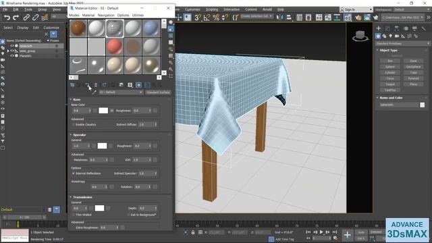Click the Redo arrow in main toolbar
This screenshot has height=243, width=432.
(x=16, y=18)
